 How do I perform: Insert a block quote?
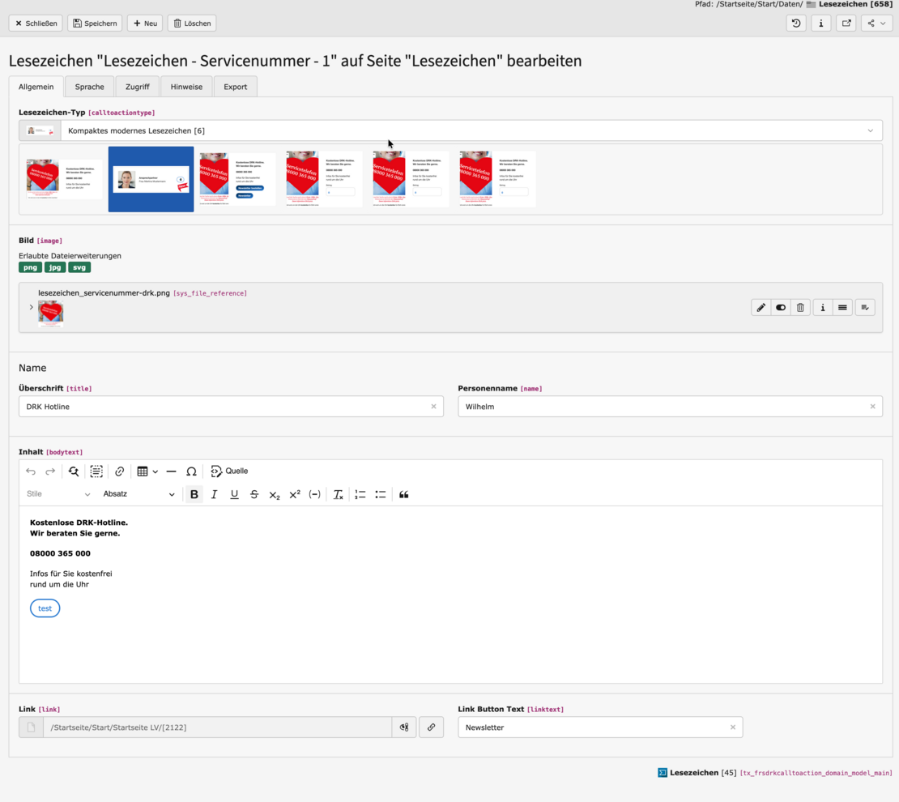click(403, 494)
